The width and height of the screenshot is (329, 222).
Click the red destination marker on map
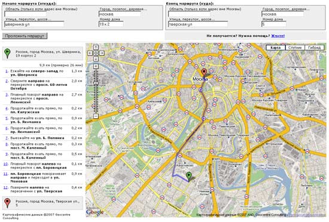click(204, 73)
